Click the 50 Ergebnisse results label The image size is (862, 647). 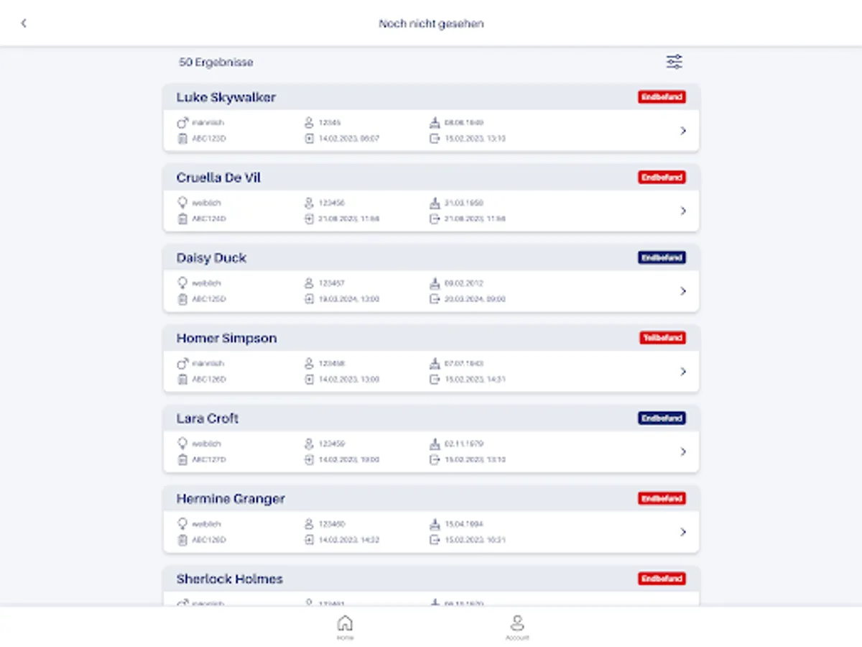click(216, 62)
